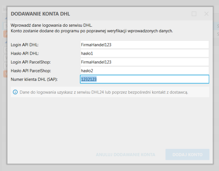219x171 pixels.
Task: Click the label 'Login API DHL:'
Action: [x=25, y=45]
